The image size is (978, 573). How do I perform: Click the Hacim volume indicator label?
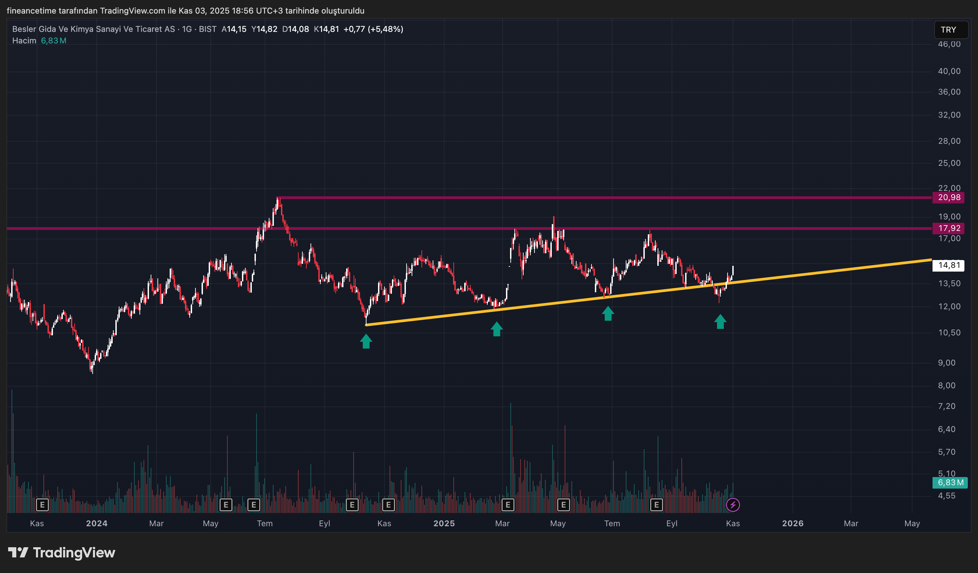tap(24, 41)
